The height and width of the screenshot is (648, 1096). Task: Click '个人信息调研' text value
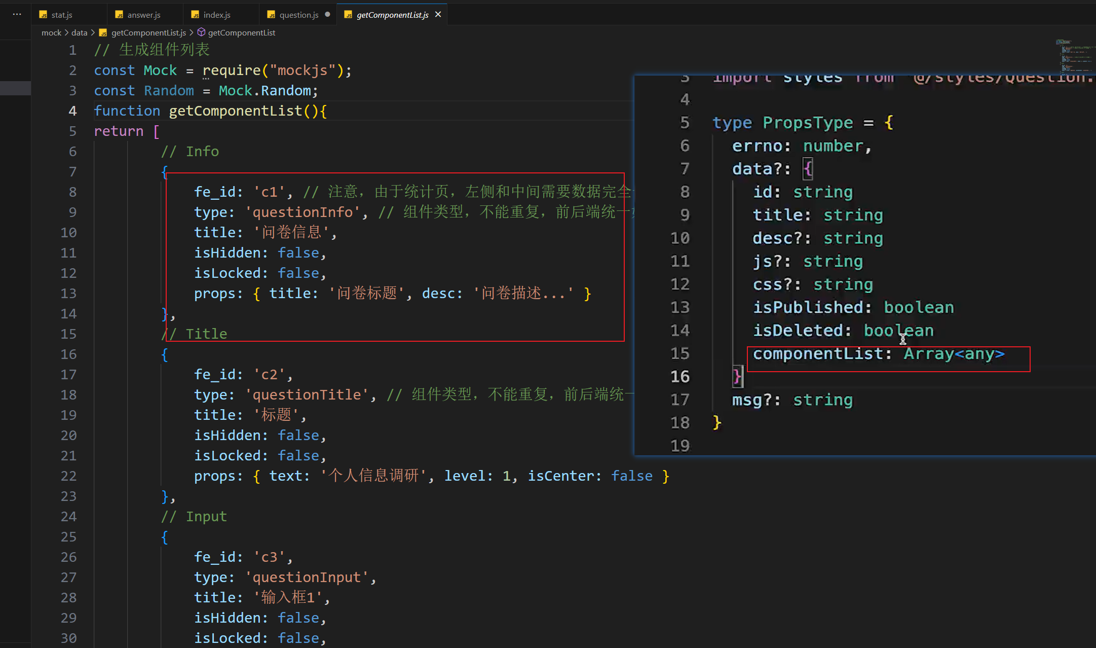[373, 476]
